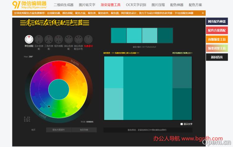Enable the 显示文字 checkbox
Viewport: 233px width, 147px height.
point(182,124)
